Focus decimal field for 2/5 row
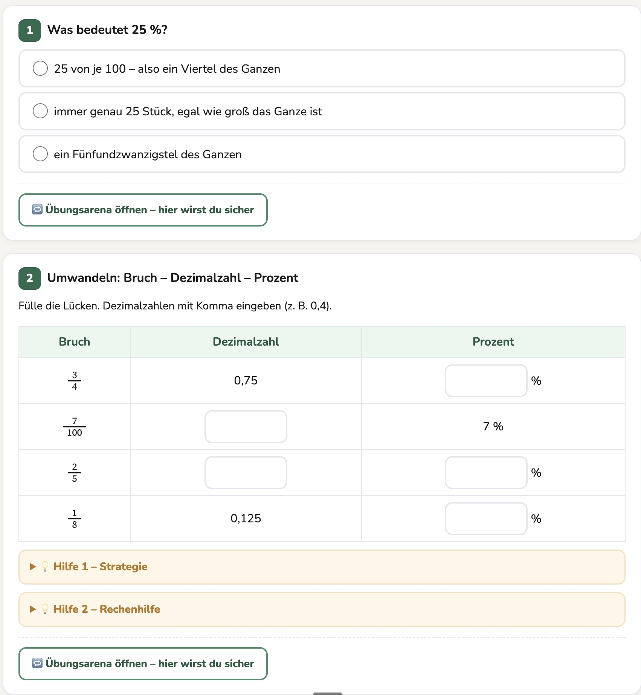This screenshot has height=695, width=641. [246, 473]
